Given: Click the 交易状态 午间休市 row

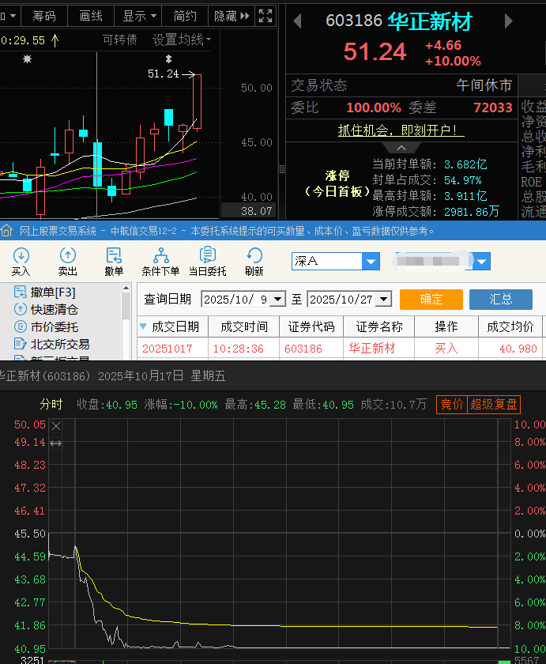Looking at the screenshot, I should (x=401, y=85).
